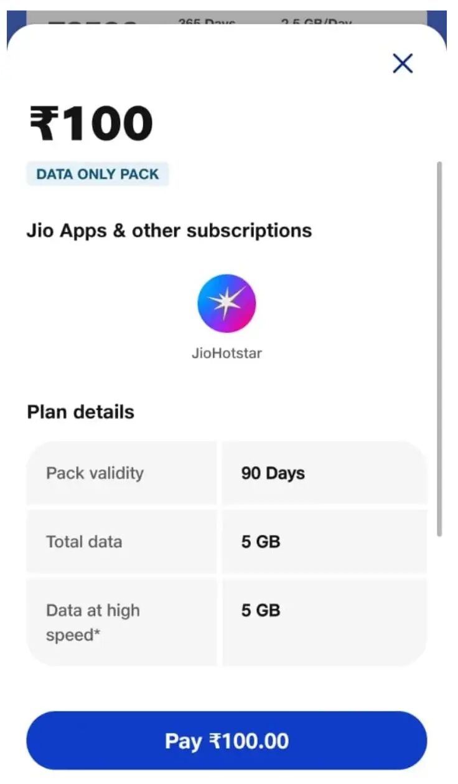Click the vertical scrollbar of the sheet
Screen dimensions: 458x784
coord(439,349)
